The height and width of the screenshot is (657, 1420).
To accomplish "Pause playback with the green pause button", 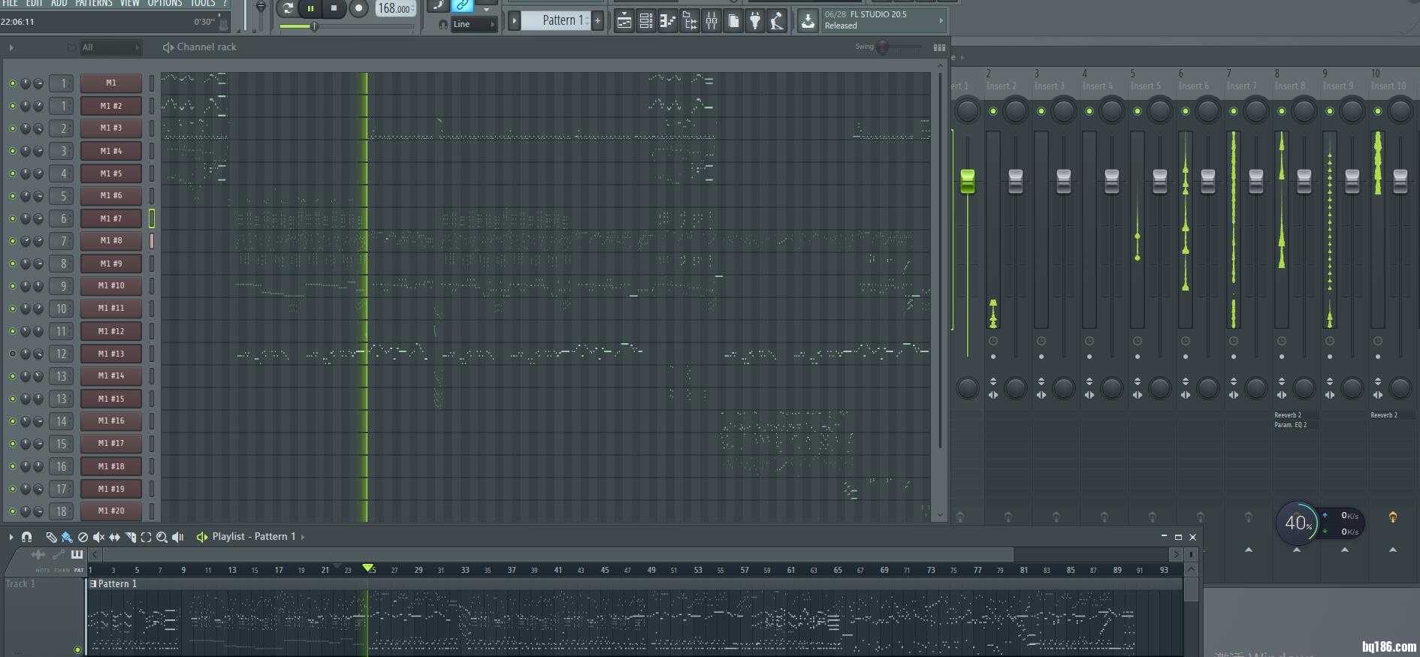I will click(x=310, y=8).
